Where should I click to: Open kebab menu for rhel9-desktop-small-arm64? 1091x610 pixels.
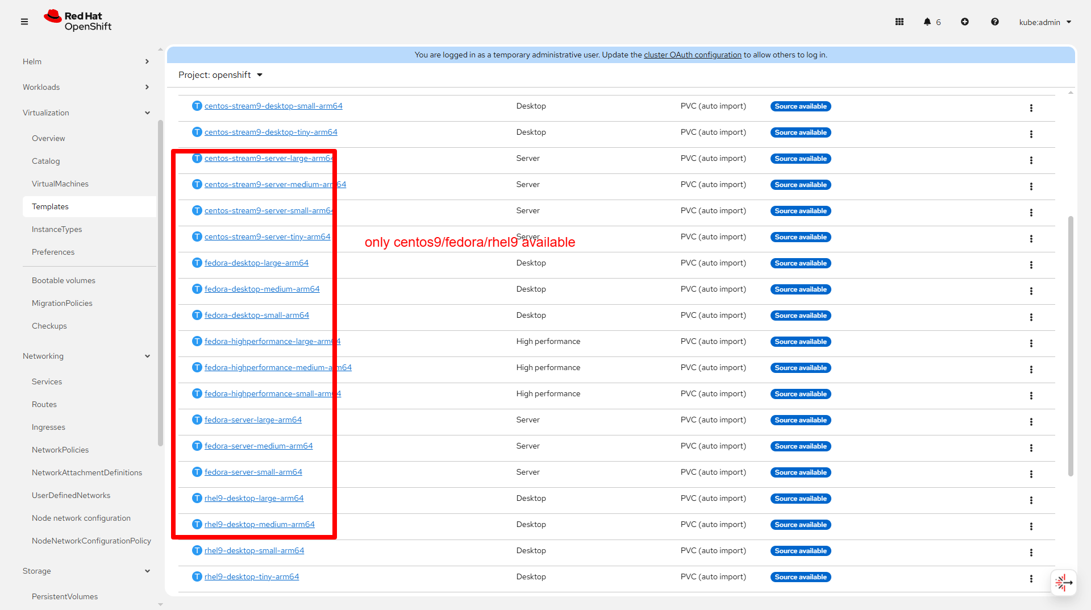pyautogui.click(x=1031, y=553)
